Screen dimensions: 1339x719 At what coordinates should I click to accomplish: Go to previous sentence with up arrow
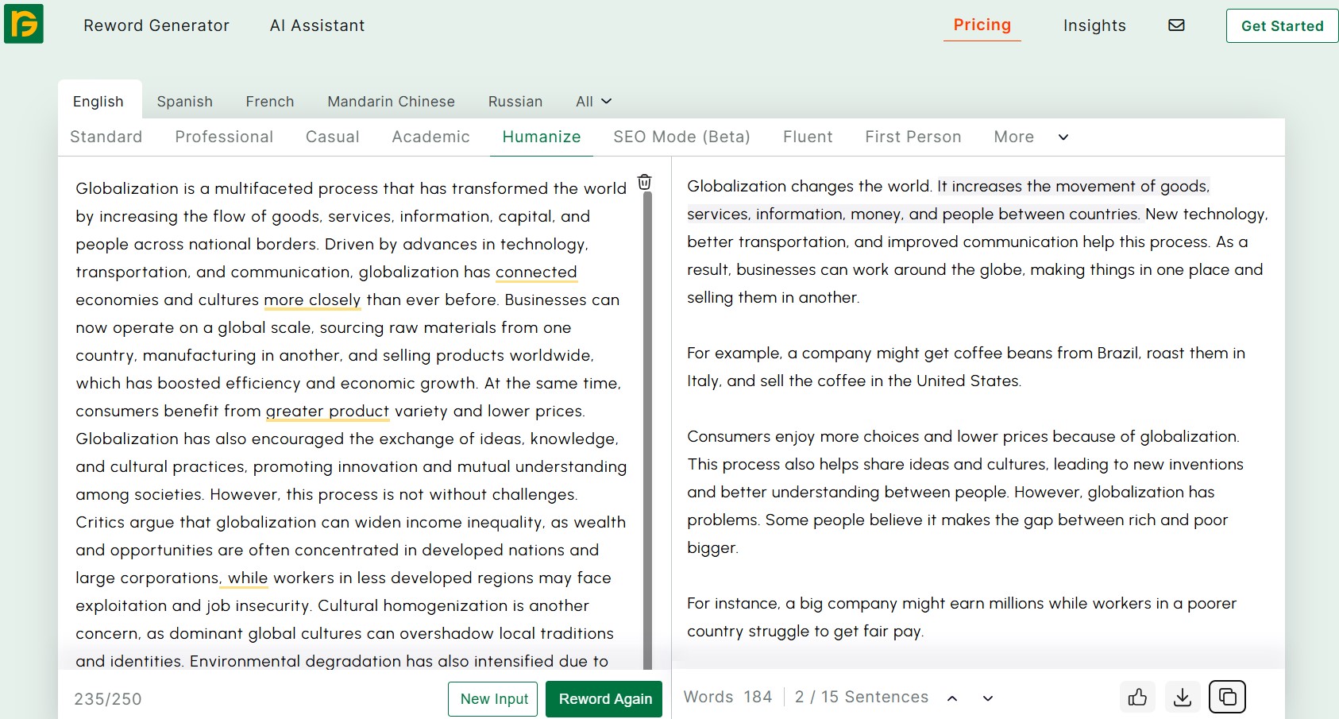coord(952,698)
